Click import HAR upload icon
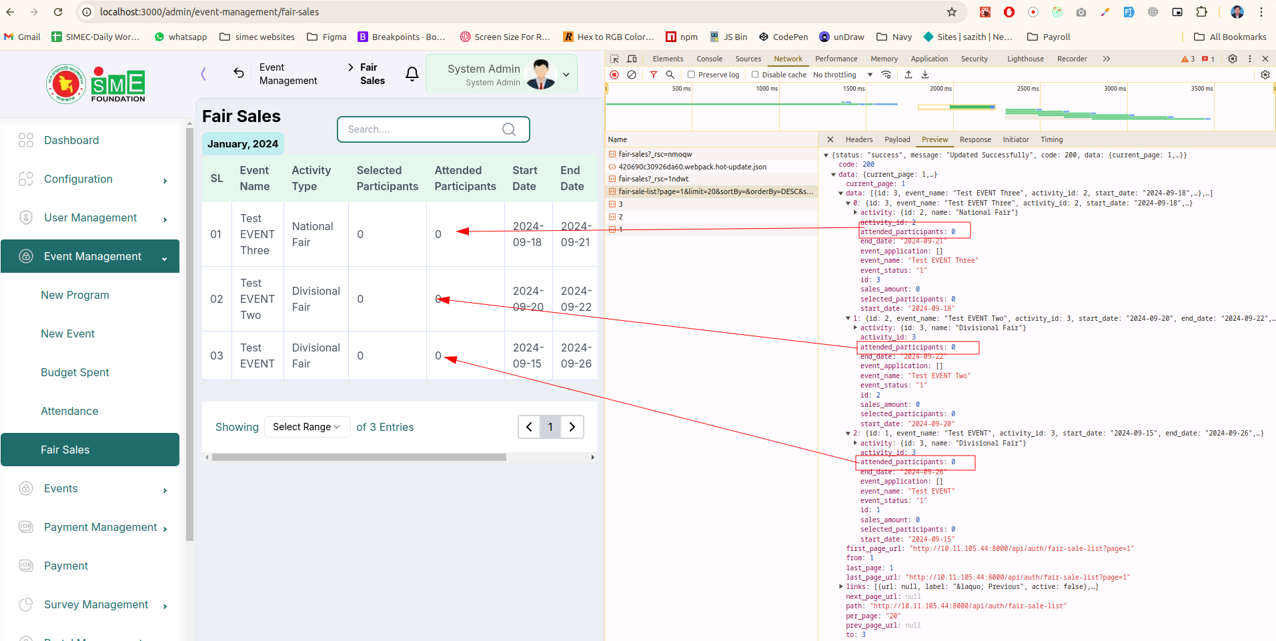The image size is (1276, 641). 908,75
